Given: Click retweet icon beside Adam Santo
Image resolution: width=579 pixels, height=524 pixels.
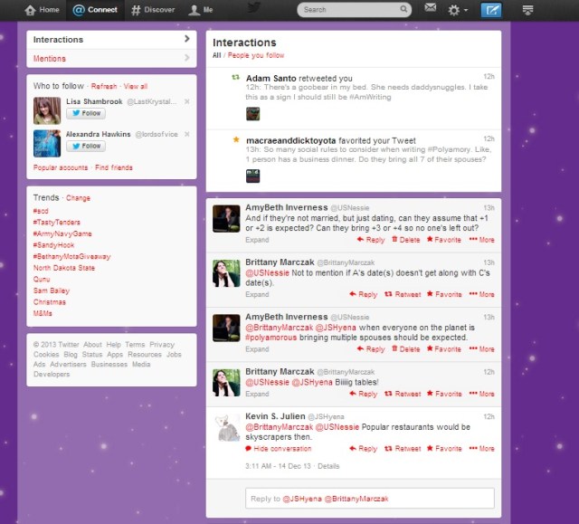Looking at the screenshot, I should (x=235, y=77).
